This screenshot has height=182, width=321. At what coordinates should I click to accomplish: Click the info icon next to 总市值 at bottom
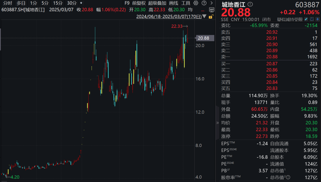[x=288, y=178]
